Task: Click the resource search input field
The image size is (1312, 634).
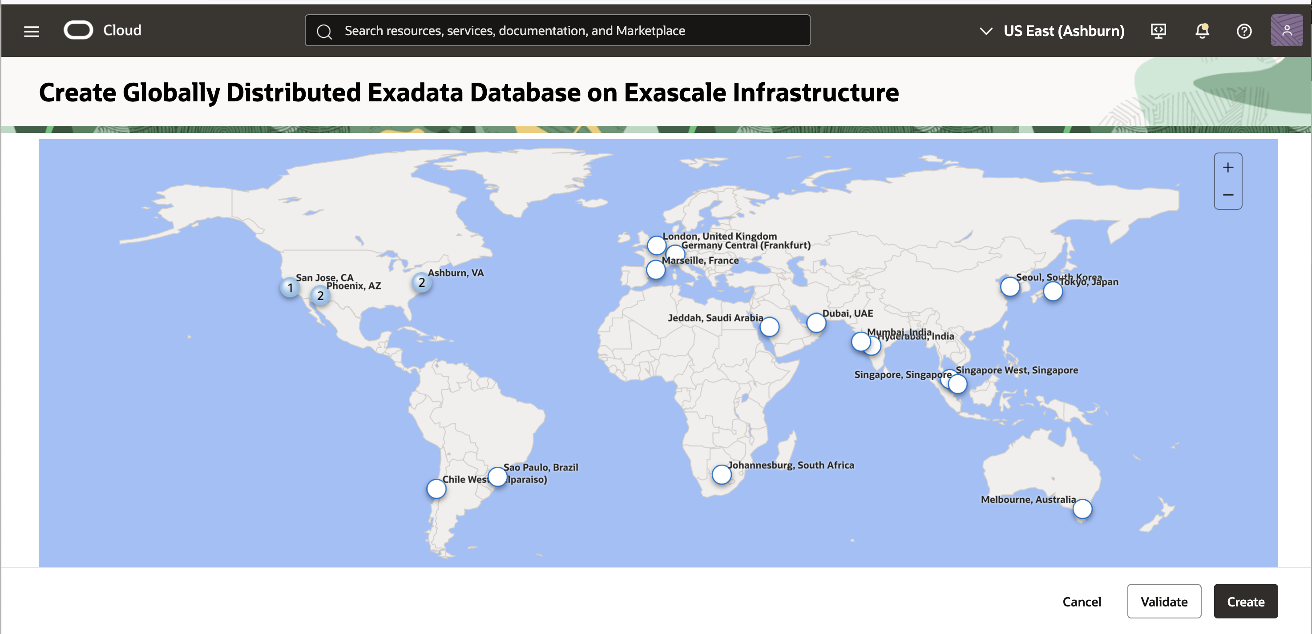Action: pos(557,30)
